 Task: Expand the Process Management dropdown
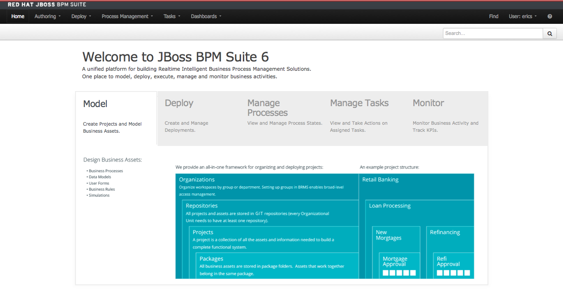[127, 16]
